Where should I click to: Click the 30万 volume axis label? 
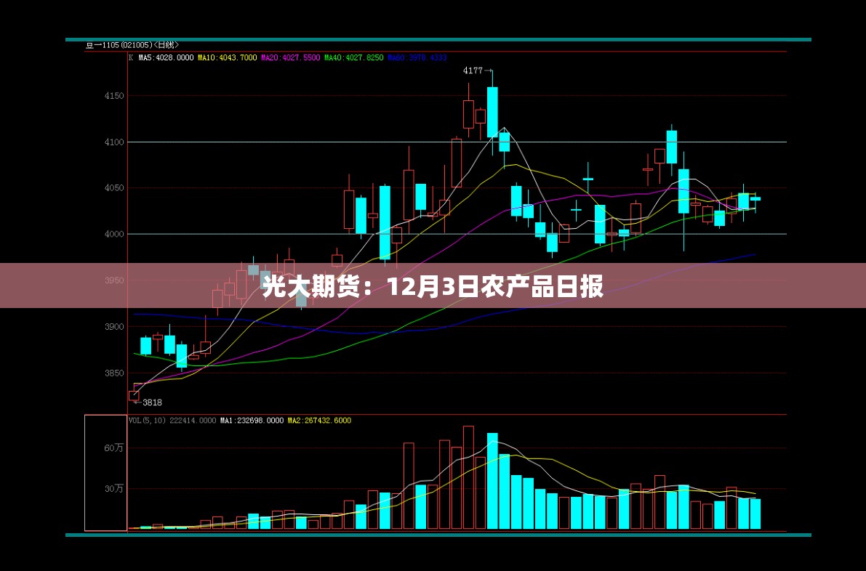coord(113,489)
